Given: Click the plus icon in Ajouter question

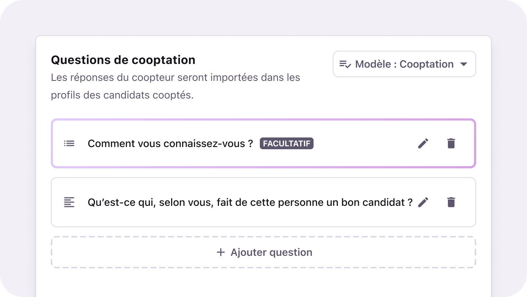Looking at the screenshot, I should 220,253.
